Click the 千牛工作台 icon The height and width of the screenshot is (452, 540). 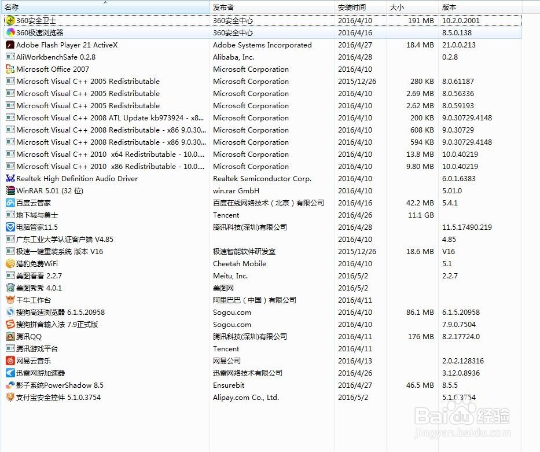click(x=10, y=300)
